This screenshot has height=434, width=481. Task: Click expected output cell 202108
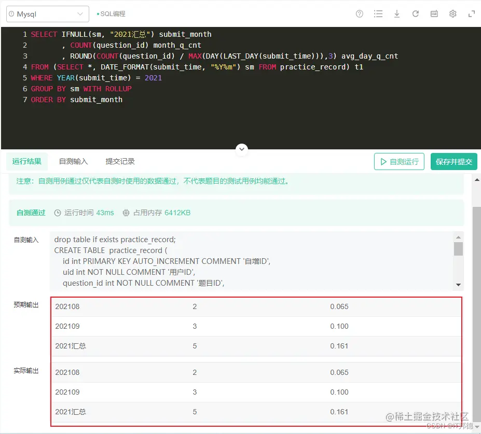coord(67,306)
